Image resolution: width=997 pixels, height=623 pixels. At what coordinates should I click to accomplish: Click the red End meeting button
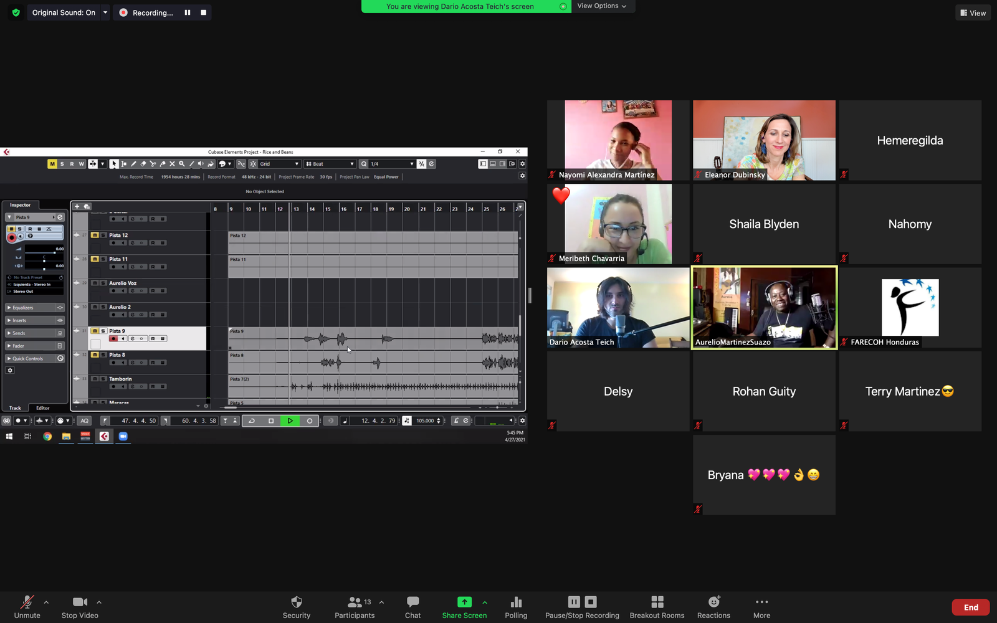click(970, 607)
